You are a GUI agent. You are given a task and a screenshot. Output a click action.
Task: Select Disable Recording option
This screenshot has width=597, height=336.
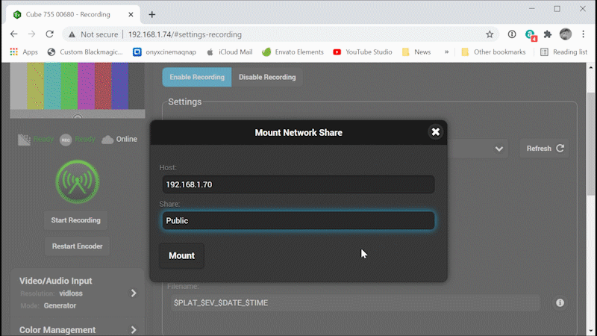[267, 77]
